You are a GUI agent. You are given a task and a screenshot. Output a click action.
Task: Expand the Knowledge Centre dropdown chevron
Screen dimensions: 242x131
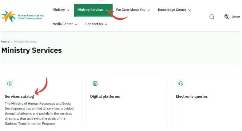coord(189,10)
